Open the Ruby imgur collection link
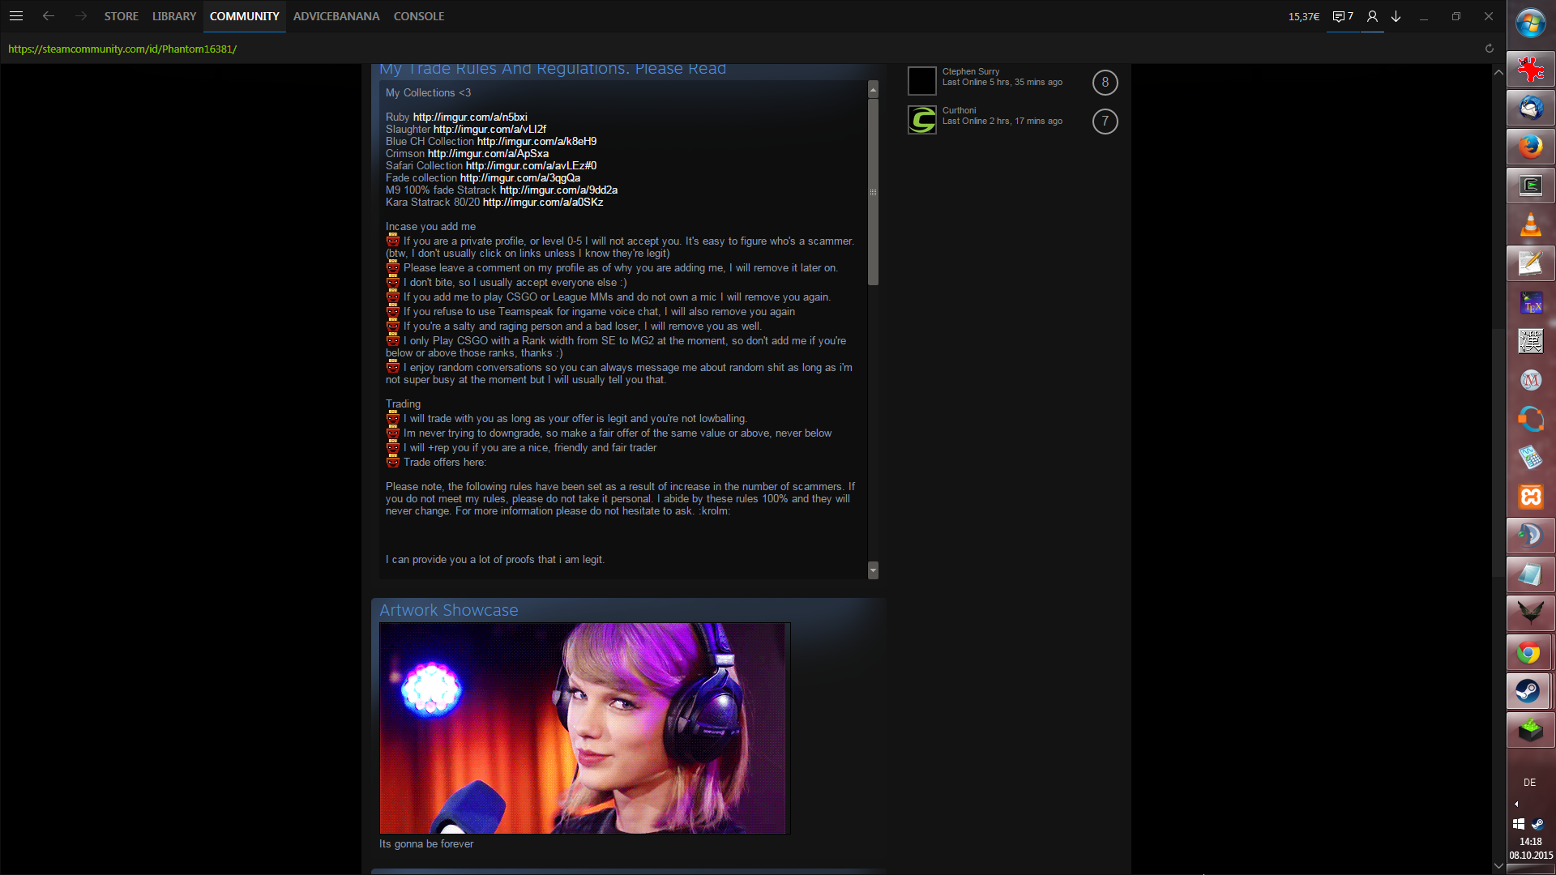 point(470,117)
